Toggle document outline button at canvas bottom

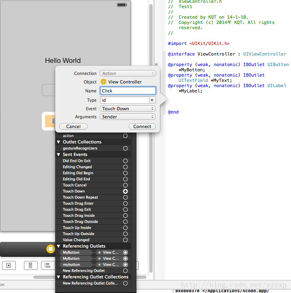pos(9,265)
